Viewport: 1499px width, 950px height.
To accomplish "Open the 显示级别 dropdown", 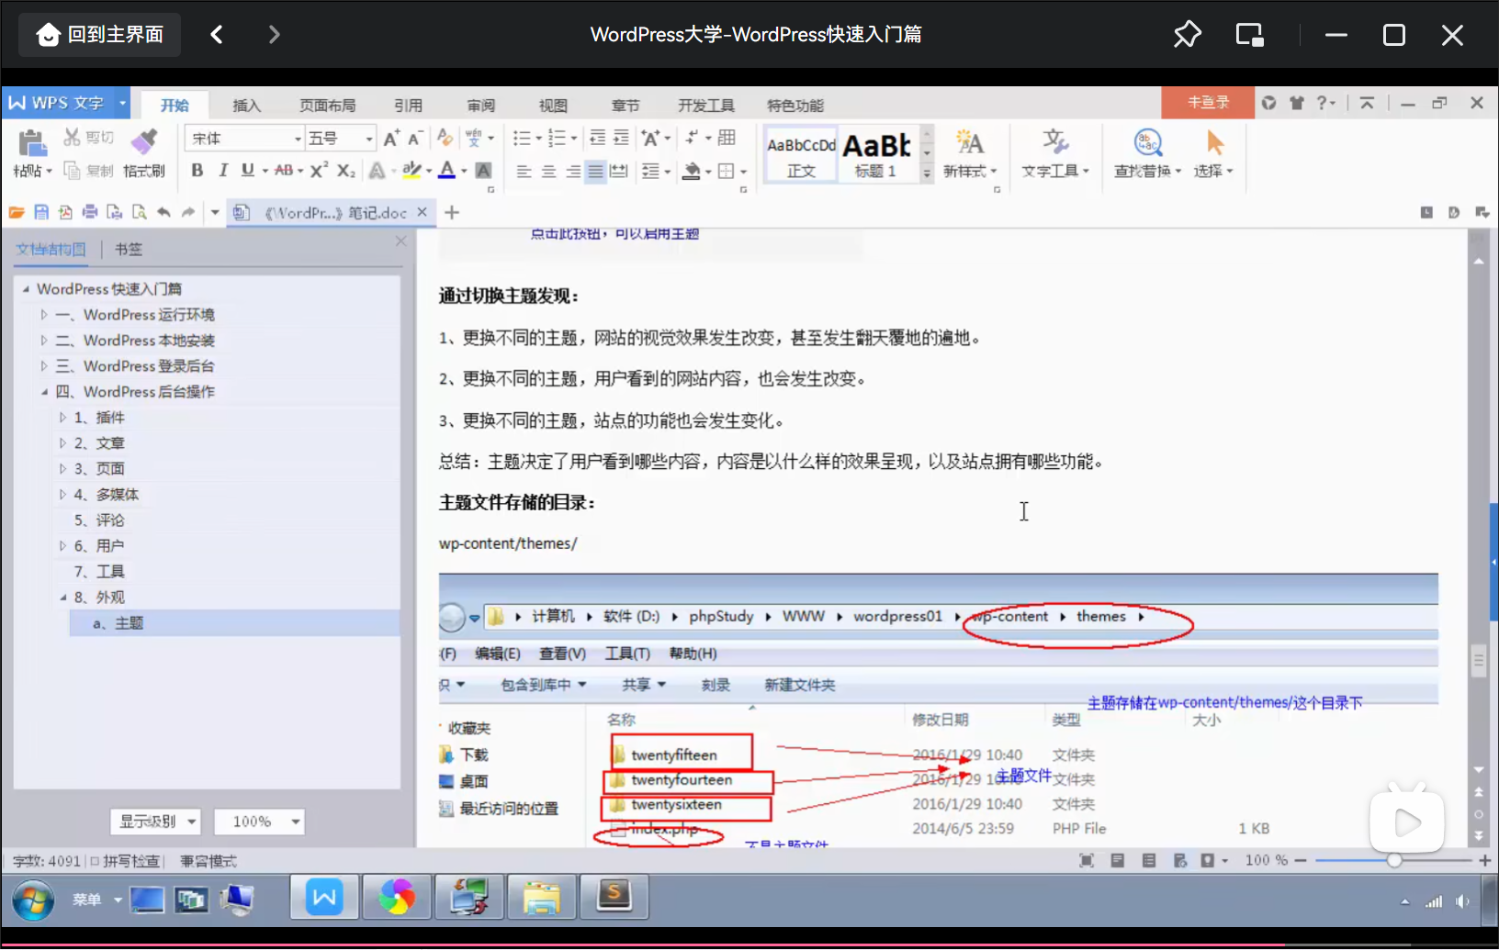I will (x=155, y=821).
